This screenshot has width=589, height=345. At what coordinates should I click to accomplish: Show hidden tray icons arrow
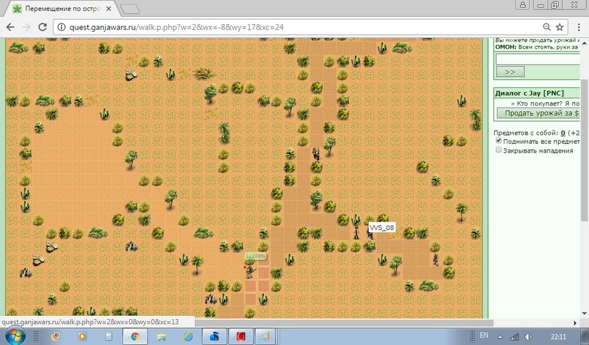tap(500, 337)
